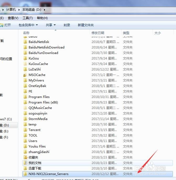Select the QQMusicCache folder name
The image size is (176, 180).
[x=40, y=108]
